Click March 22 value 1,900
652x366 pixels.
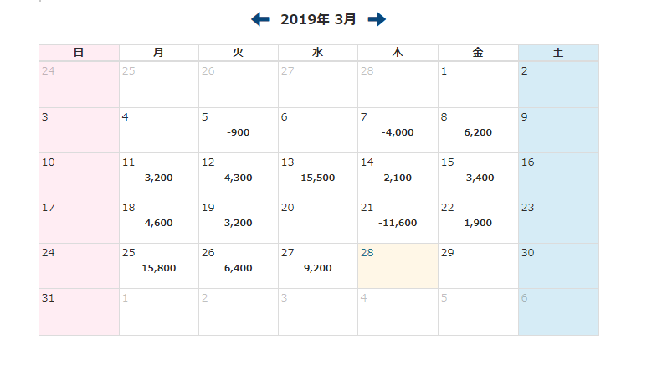(478, 222)
